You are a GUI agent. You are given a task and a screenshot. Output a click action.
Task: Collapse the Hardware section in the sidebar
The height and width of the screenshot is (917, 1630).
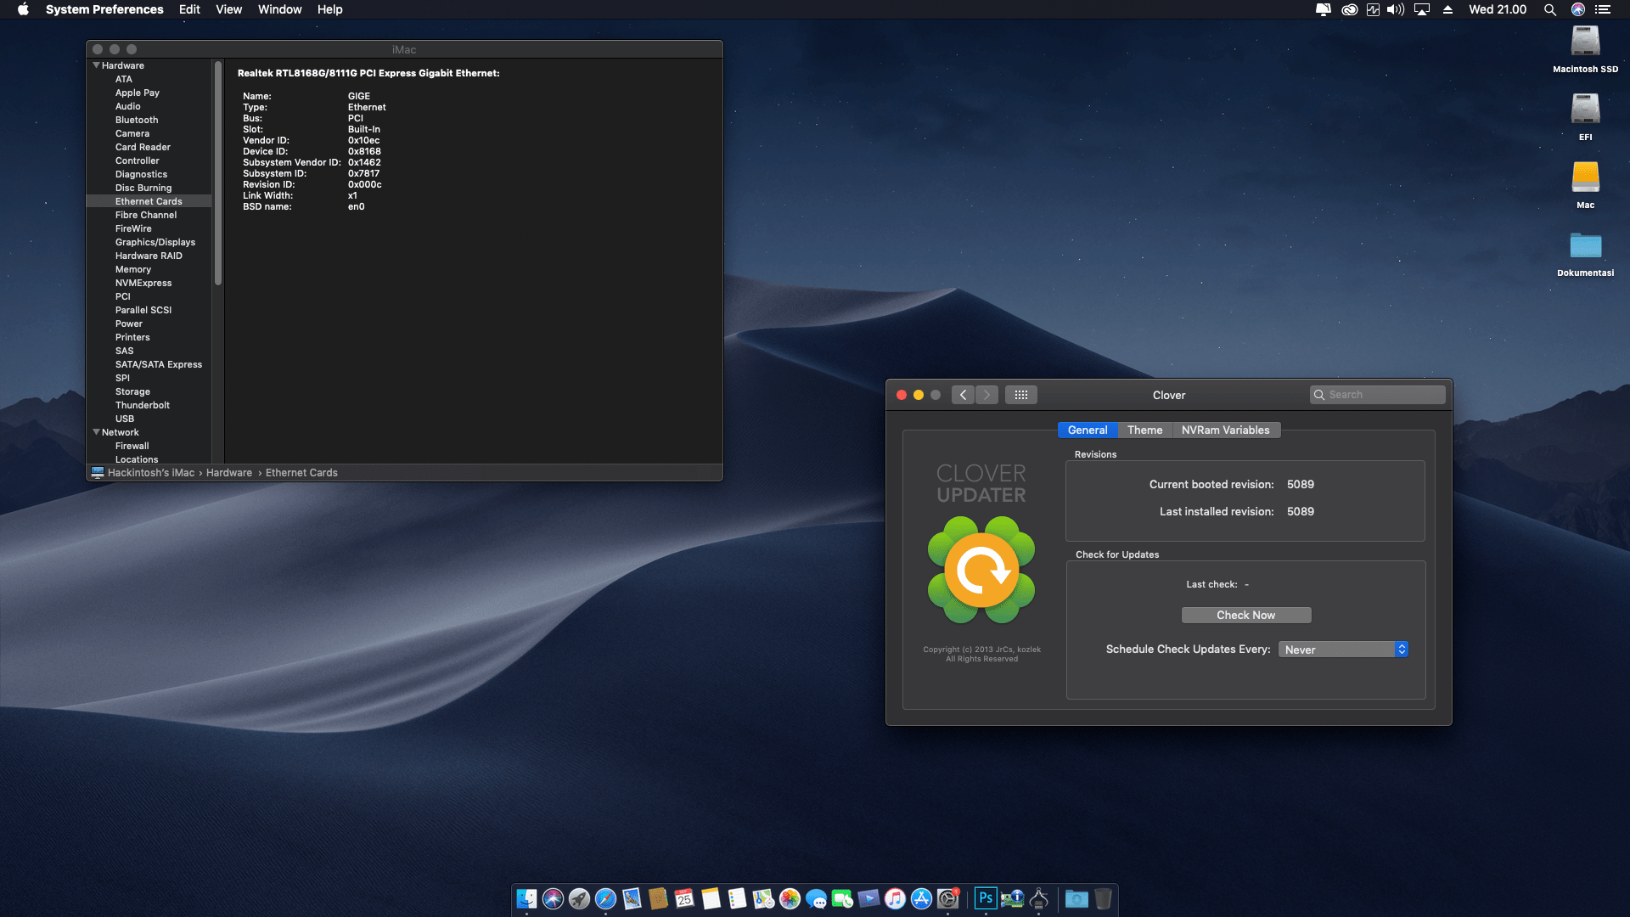pos(96,65)
